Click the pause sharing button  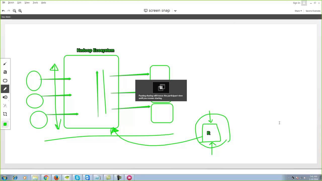161,87
